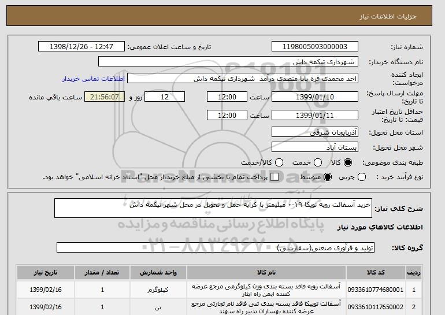Click the row 2 need date 1399/02/16
445x315 pixels.
[46, 307]
